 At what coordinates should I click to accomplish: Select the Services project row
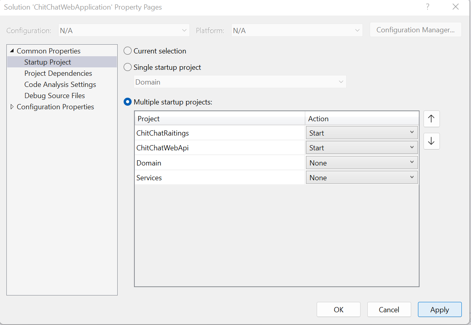(220, 177)
